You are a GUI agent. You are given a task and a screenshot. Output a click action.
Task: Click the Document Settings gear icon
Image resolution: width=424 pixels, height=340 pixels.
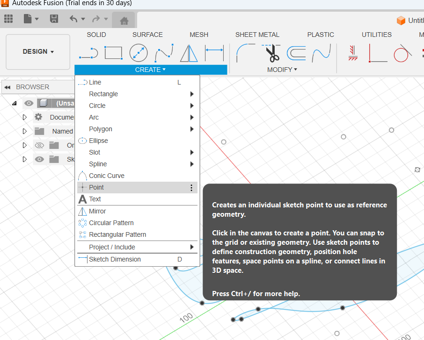(x=38, y=117)
